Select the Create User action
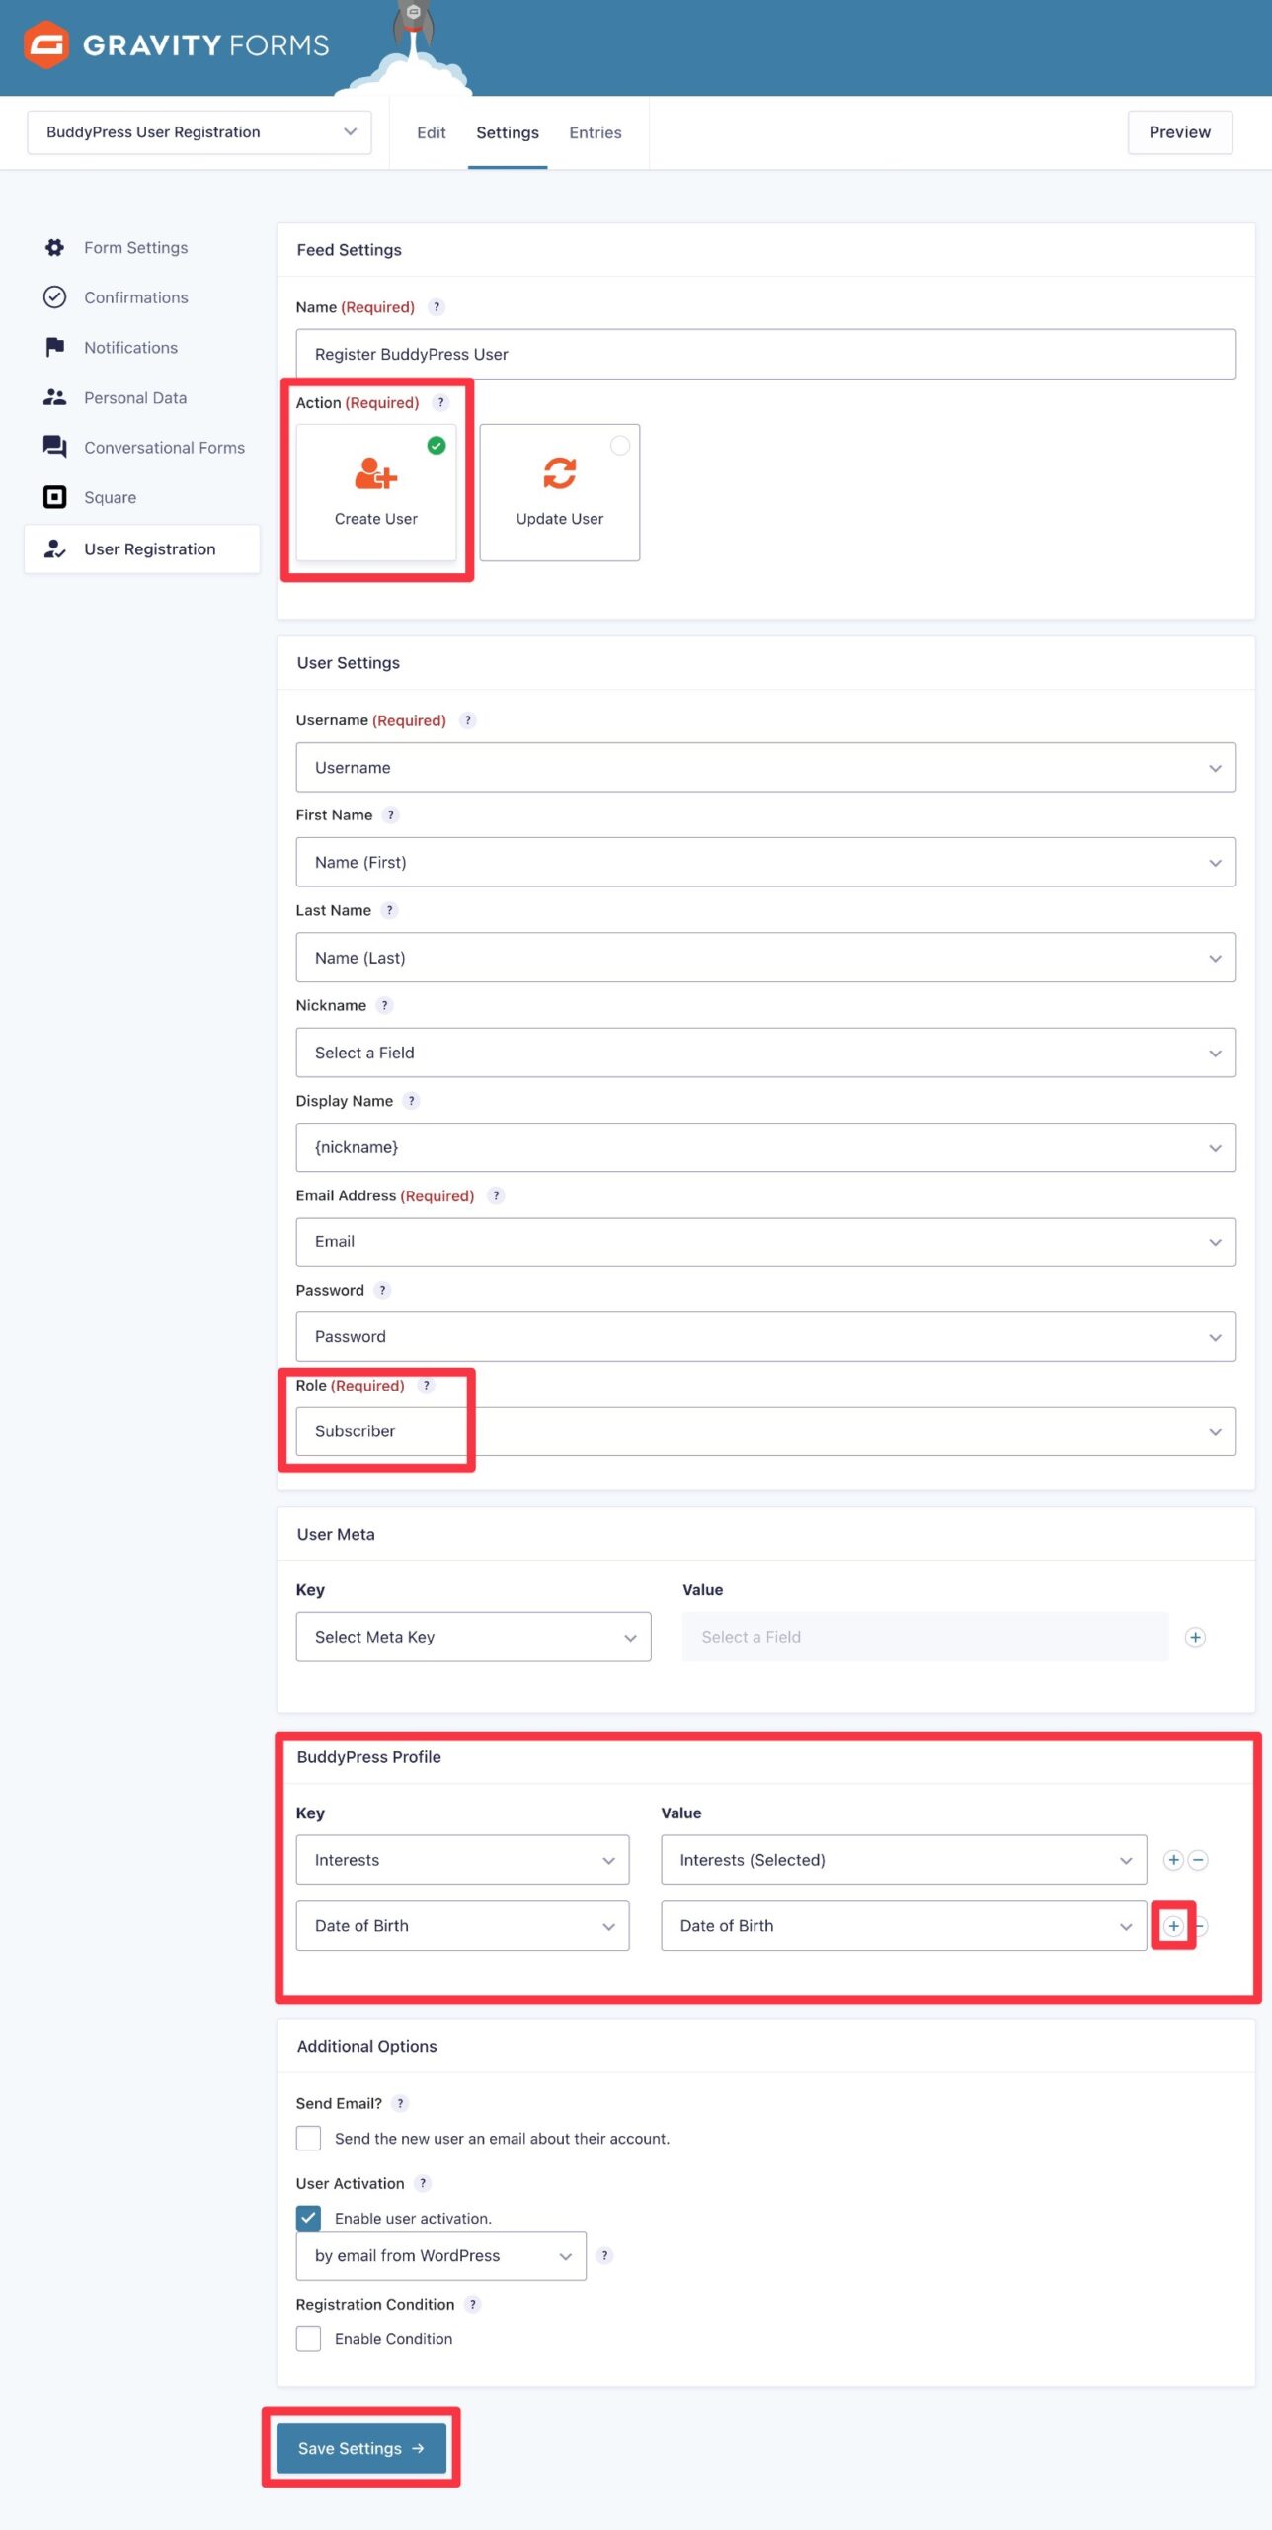Image resolution: width=1272 pixels, height=2530 pixels. [376, 493]
